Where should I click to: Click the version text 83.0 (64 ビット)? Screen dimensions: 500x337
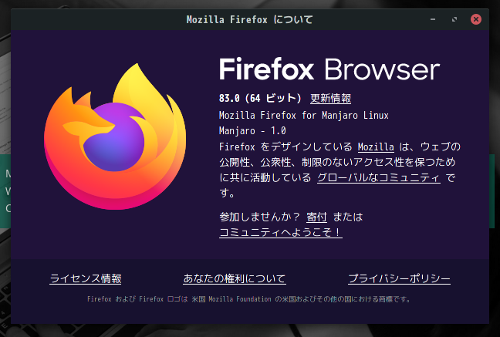[x=260, y=98]
